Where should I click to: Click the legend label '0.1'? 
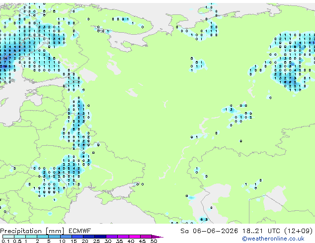pyautogui.click(x=5, y=241)
